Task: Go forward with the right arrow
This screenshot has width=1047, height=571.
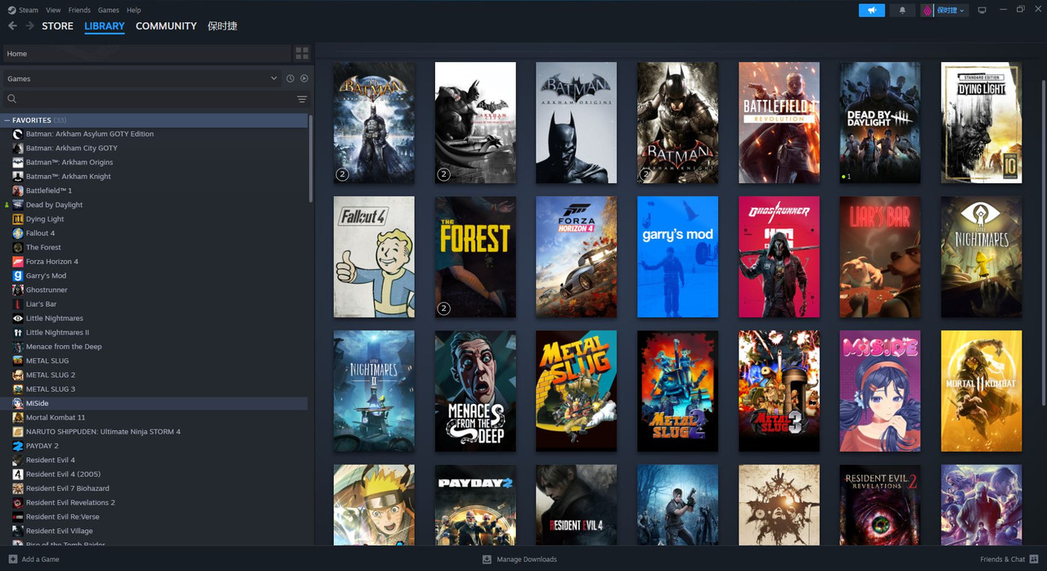Action: click(x=30, y=26)
